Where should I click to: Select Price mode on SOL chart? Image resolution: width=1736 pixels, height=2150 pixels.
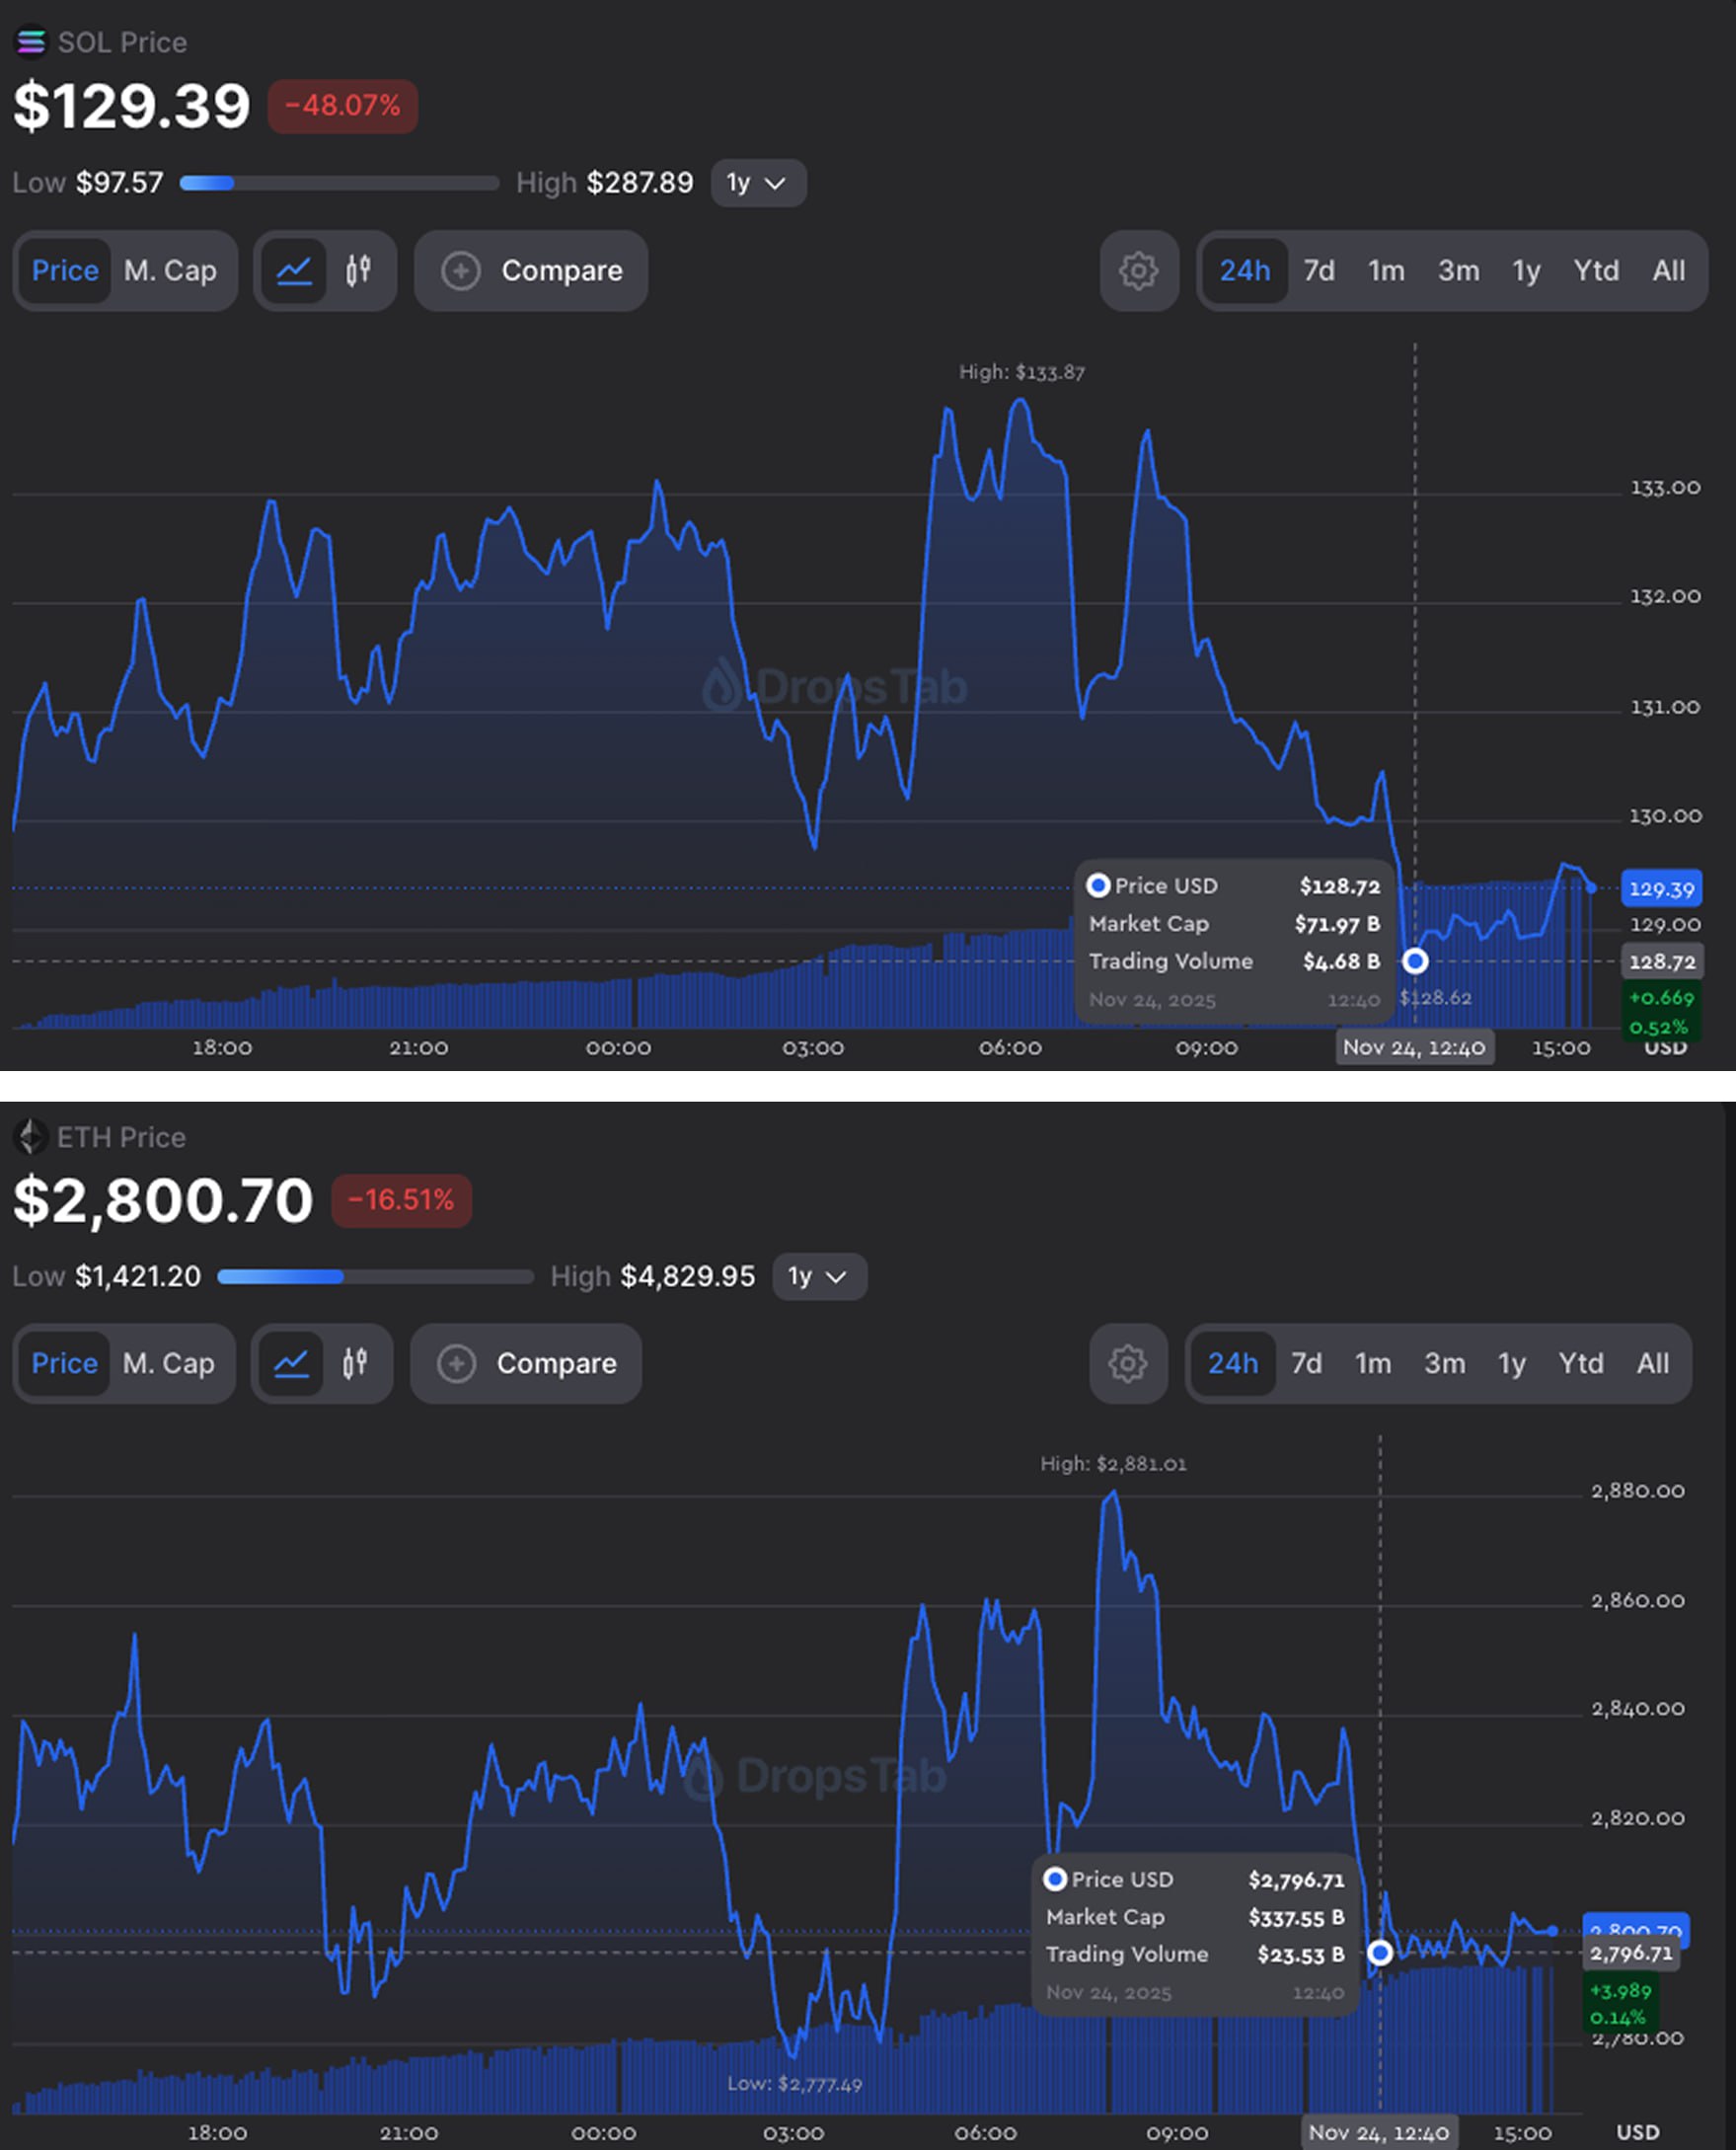click(65, 271)
